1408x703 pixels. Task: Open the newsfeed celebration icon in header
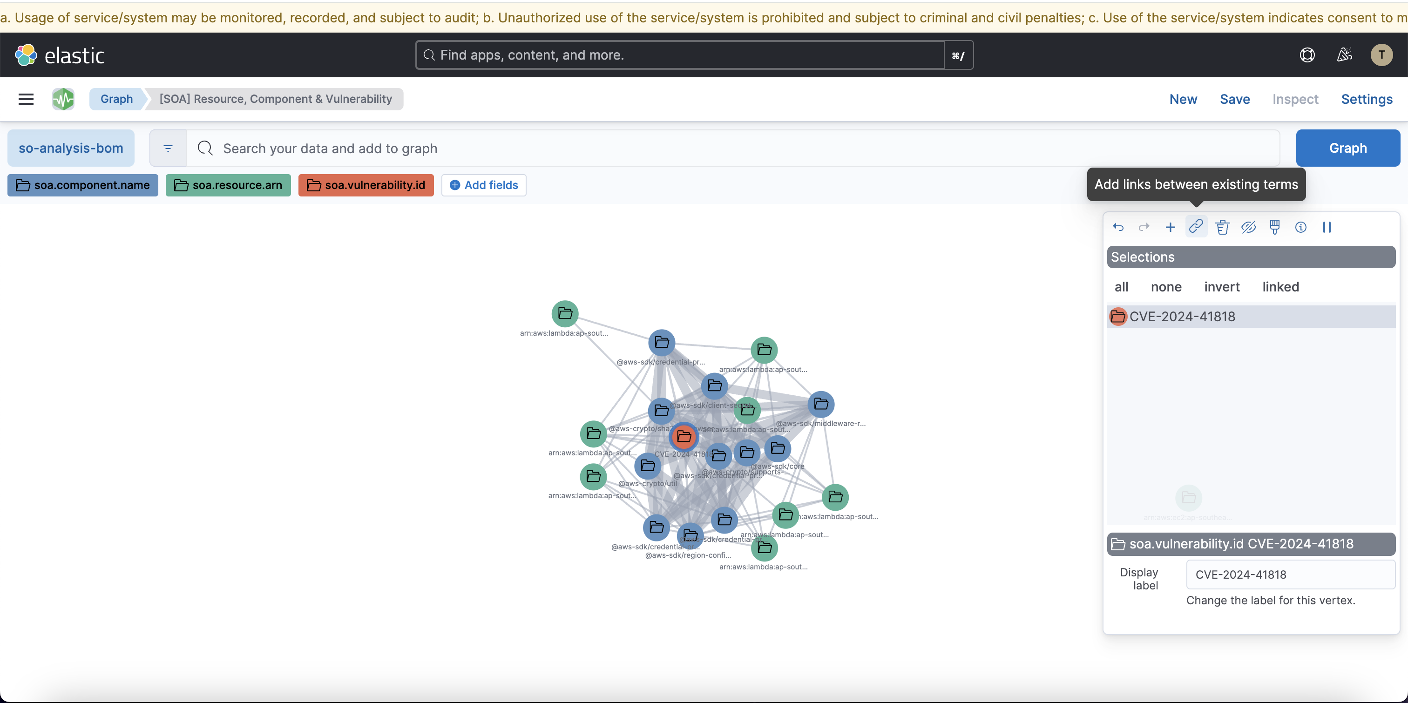coord(1344,54)
